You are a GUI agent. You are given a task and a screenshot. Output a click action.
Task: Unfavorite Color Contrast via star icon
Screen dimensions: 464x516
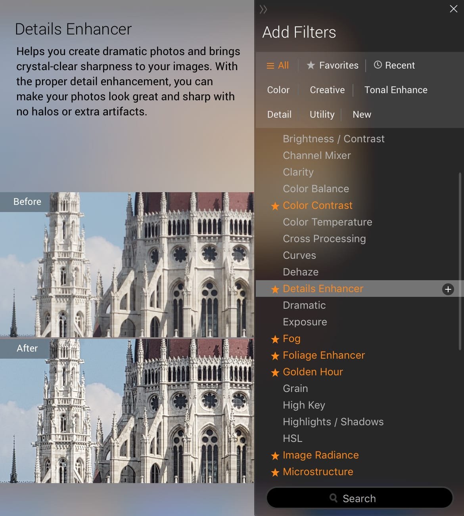(x=275, y=206)
